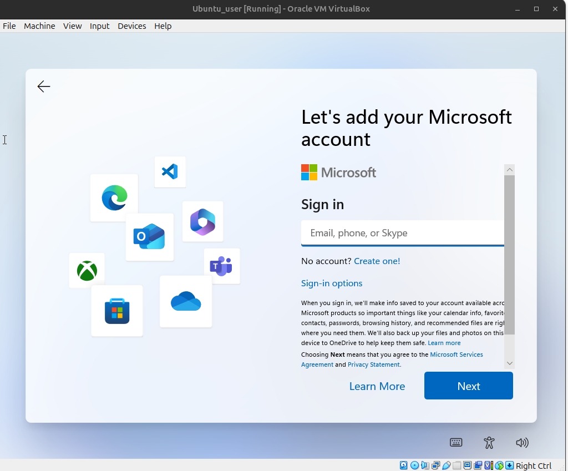Viewport: 568px width, 471px height.
Task: Click the hard disk activity status icon
Action: (x=404, y=465)
